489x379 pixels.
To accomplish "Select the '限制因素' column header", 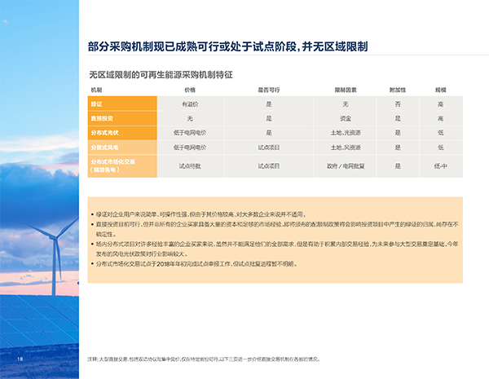I will (346, 90).
